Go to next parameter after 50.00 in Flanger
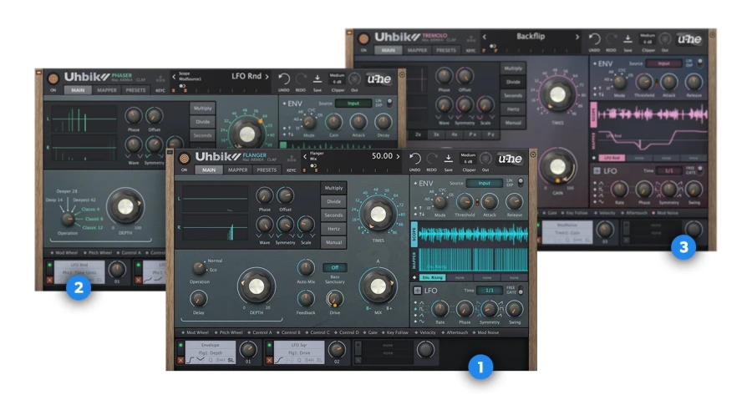 pyautogui.click(x=398, y=156)
